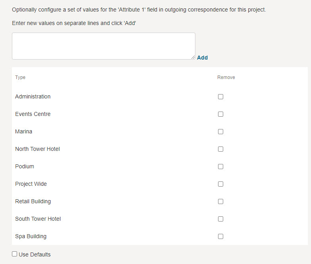Check Remove for Project Wide
Viewport: 311px width, 264px height.
click(x=220, y=184)
